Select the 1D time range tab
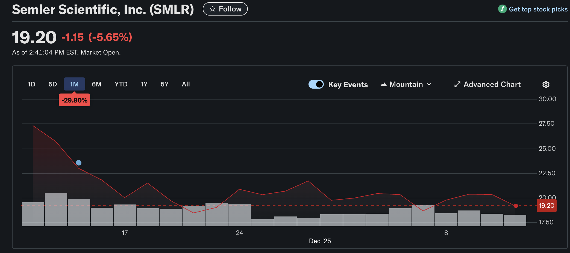The height and width of the screenshot is (253, 570). pos(31,84)
